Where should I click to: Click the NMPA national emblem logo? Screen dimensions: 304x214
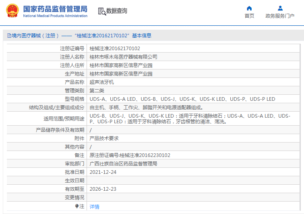tap(12, 10)
